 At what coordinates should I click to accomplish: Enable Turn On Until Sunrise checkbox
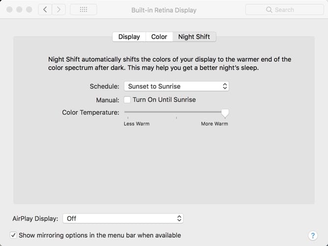pos(127,100)
